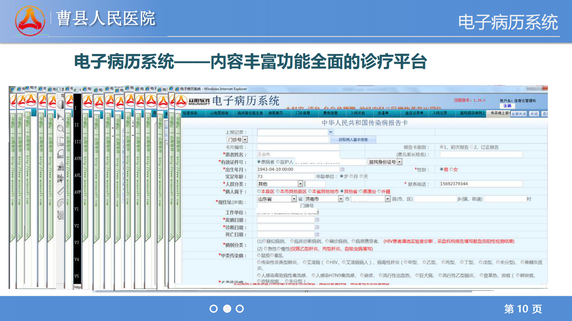Click the 注销 logout button
Viewport: 572px width, 321px height.
pyautogui.click(x=507, y=106)
